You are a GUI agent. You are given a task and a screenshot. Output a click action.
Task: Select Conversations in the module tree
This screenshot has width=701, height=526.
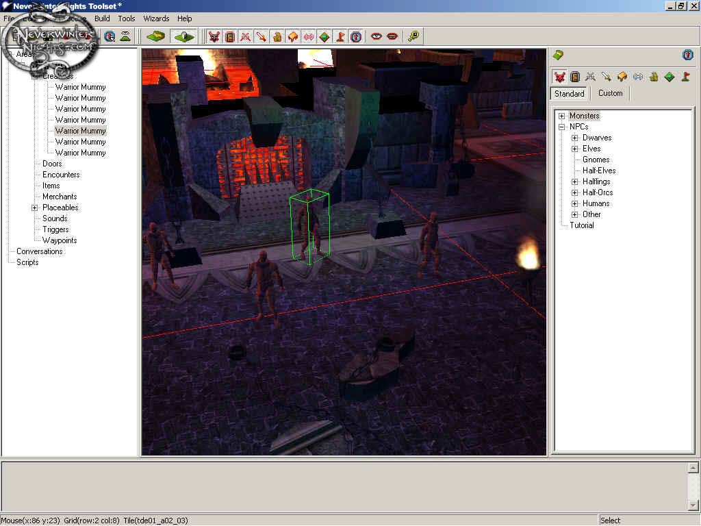[x=39, y=251]
